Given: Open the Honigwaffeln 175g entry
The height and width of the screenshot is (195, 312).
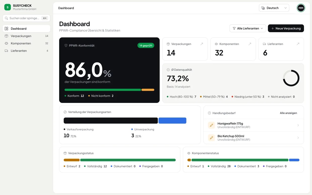Looking at the screenshot, I should [254, 125].
